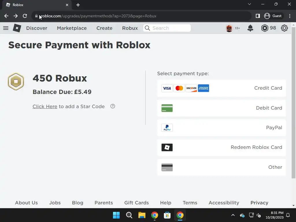Open a new browser tab with the plus button

(x=78, y=5)
